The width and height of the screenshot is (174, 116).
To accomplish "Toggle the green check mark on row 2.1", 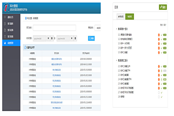I will point(162,66).
